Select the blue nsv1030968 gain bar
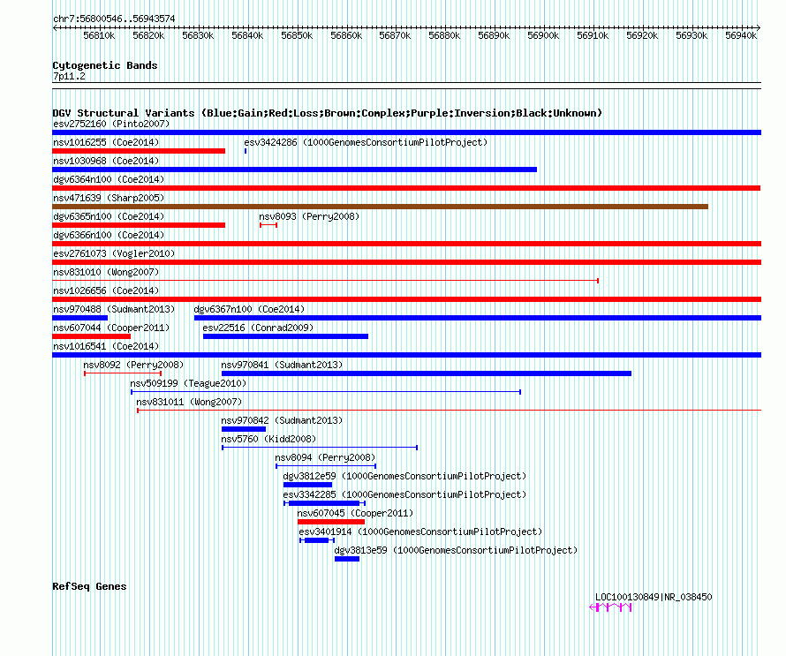 294,170
